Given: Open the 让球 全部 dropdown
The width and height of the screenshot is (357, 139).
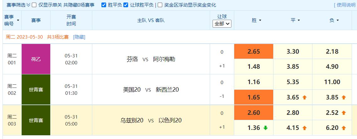Looking at the screenshot, I should (x=222, y=24).
